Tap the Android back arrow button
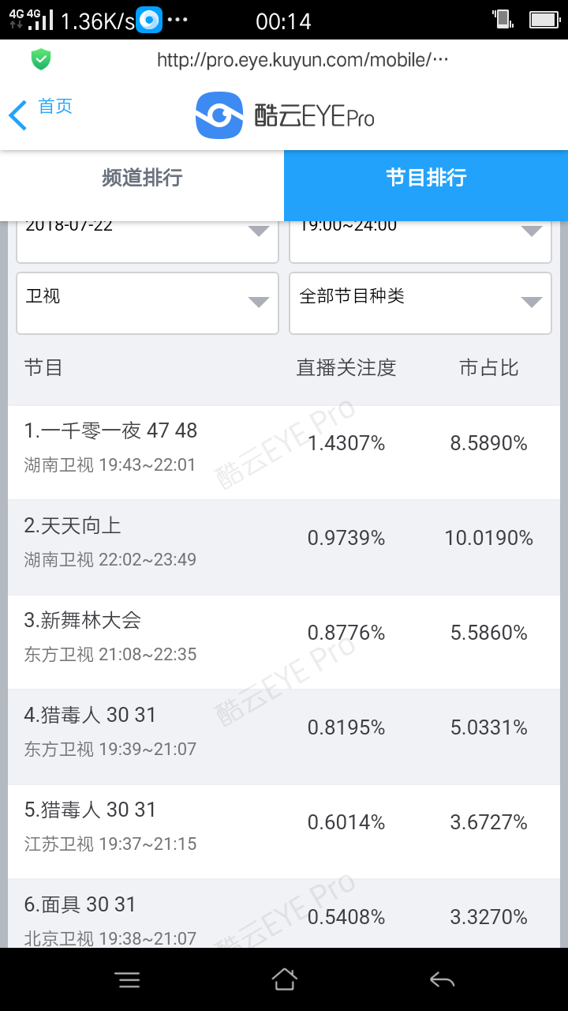568x1011 pixels. click(x=442, y=980)
